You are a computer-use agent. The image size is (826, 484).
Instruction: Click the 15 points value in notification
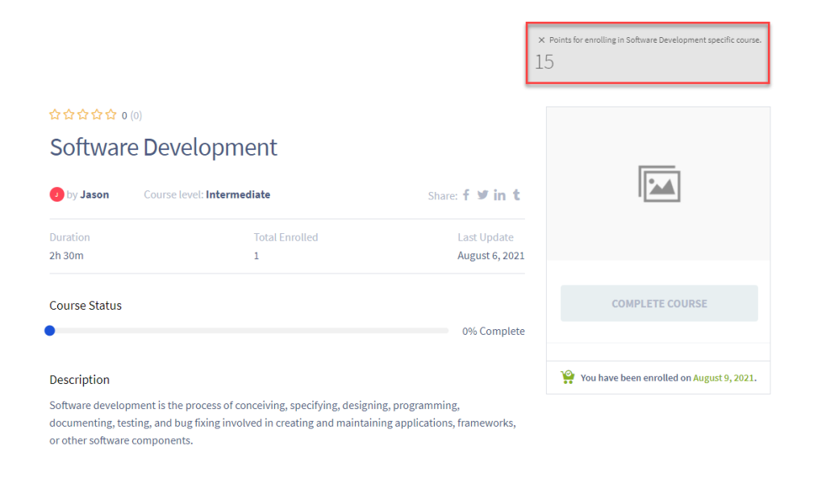544,62
